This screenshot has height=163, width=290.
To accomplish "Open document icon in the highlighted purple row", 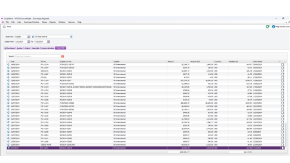I will 283,148.
